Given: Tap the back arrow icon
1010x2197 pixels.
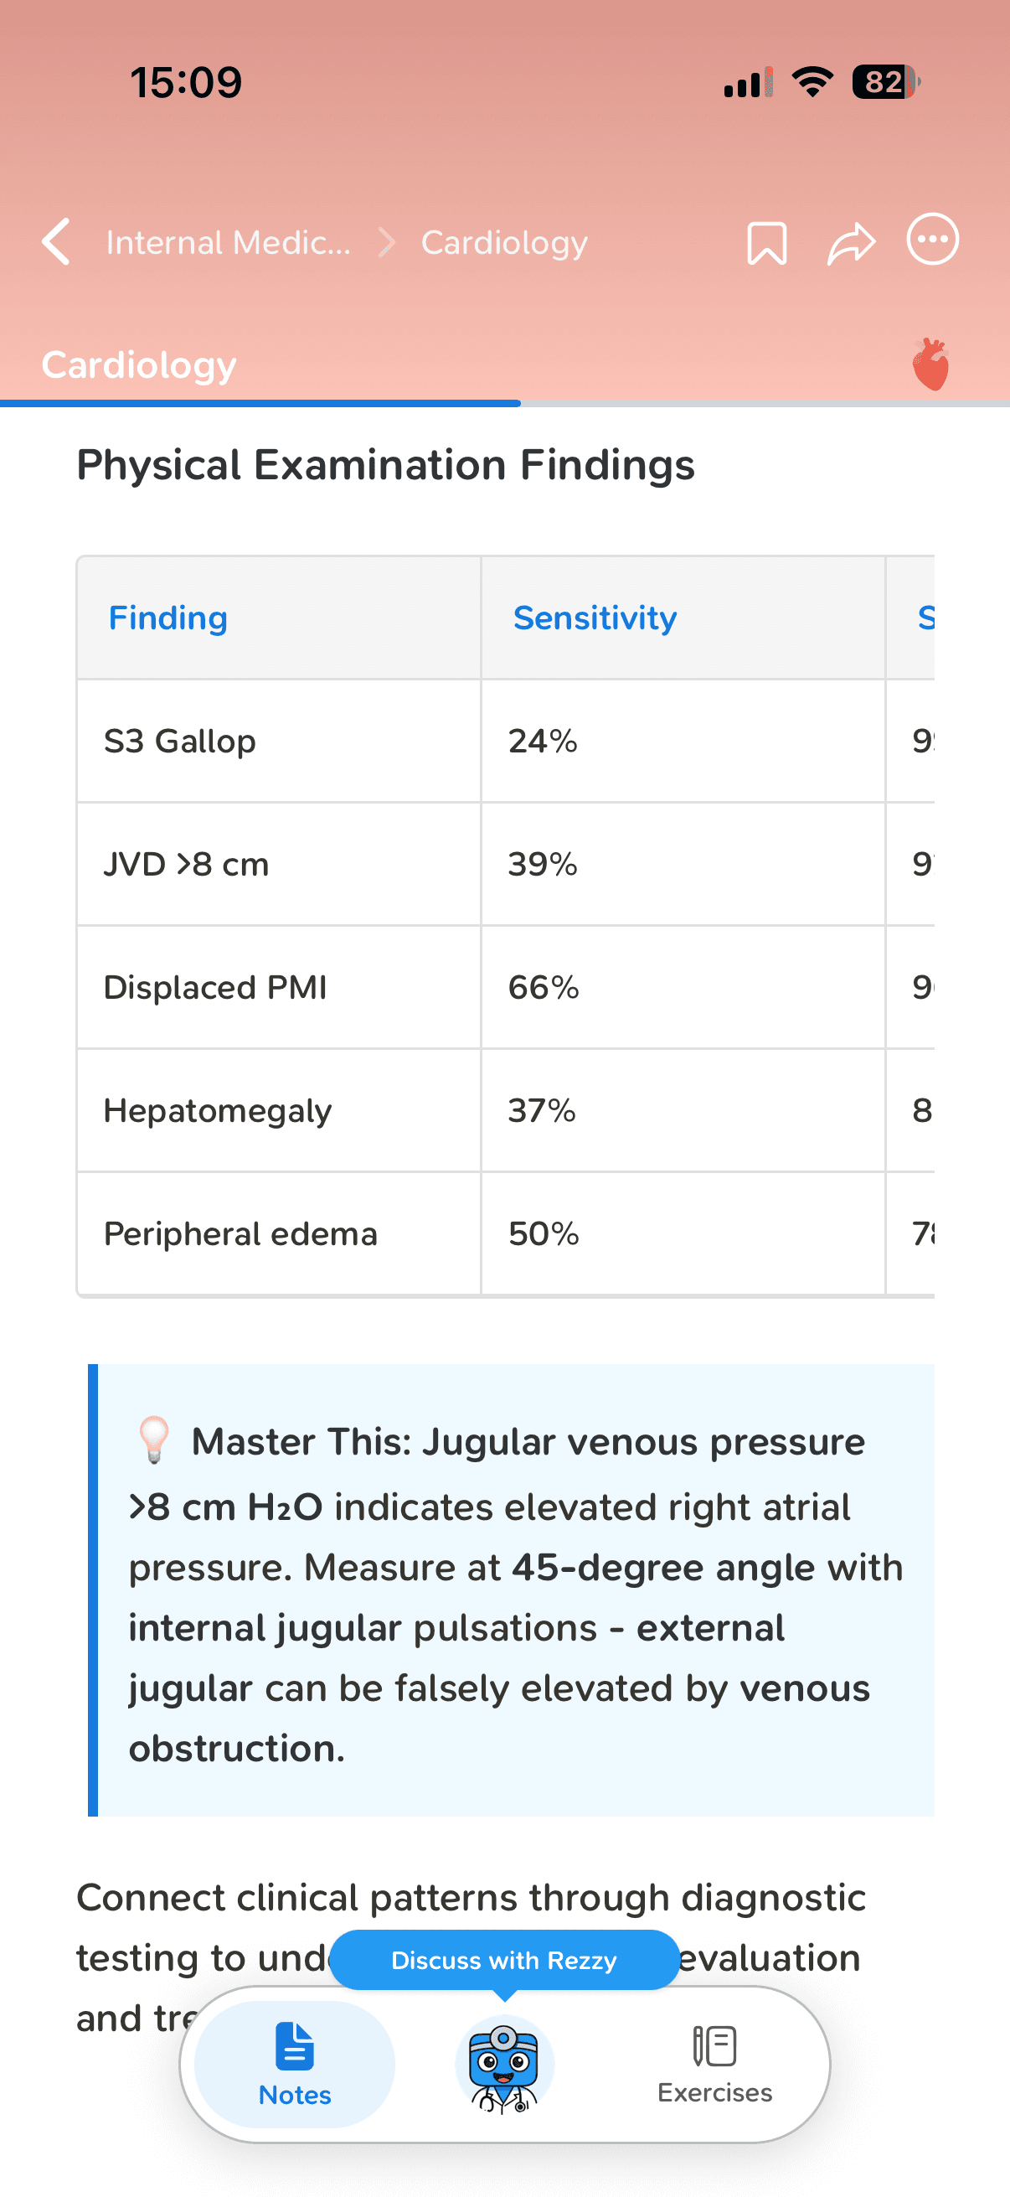Looking at the screenshot, I should [56, 242].
